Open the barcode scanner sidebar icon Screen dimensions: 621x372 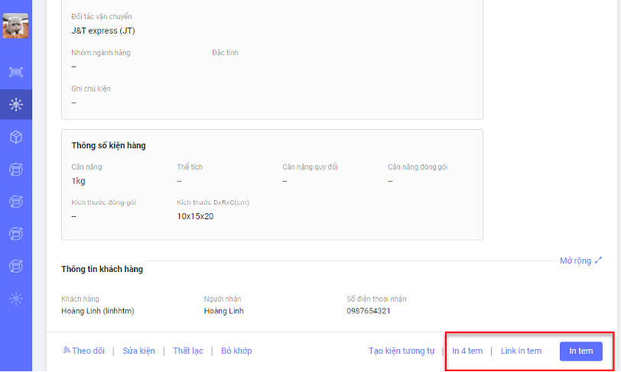pyautogui.click(x=16, y=73)
